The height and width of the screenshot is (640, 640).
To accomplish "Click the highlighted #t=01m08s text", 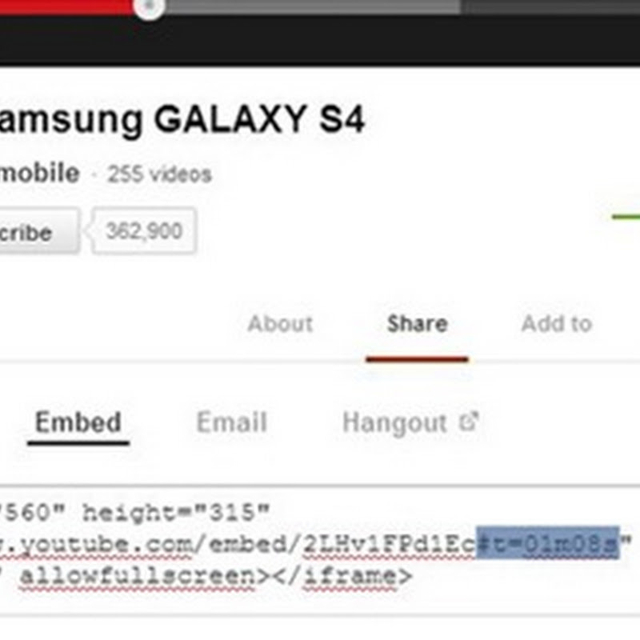I will [x=548, y=543].
